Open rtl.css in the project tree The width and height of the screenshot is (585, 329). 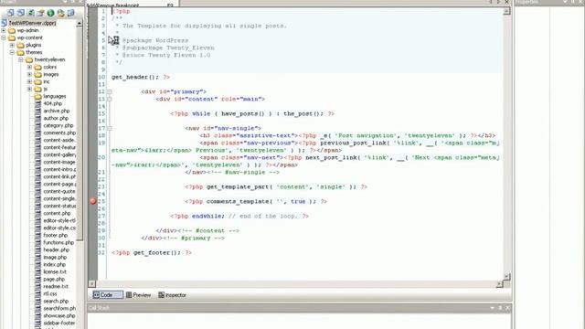(x=50, y=294)
